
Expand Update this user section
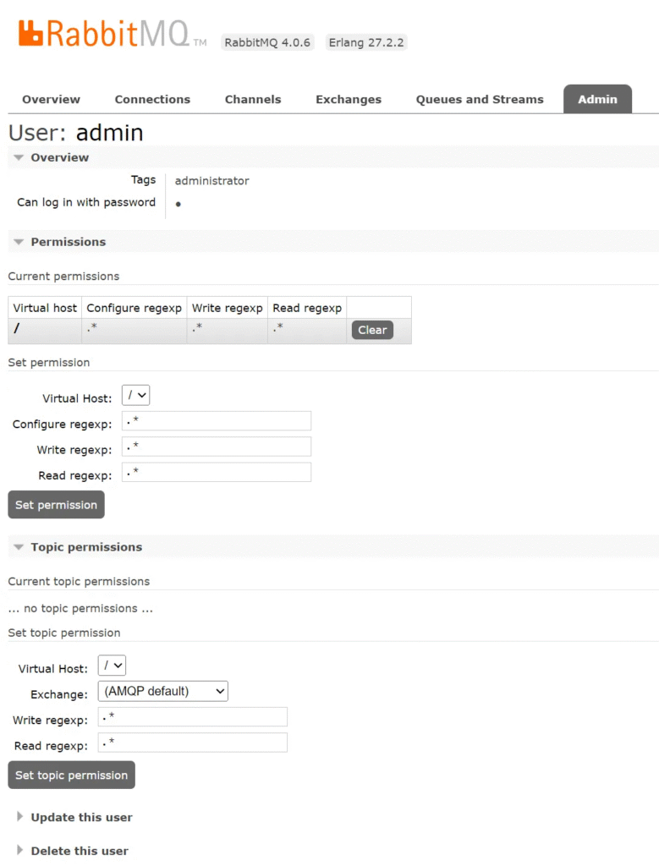81,818
